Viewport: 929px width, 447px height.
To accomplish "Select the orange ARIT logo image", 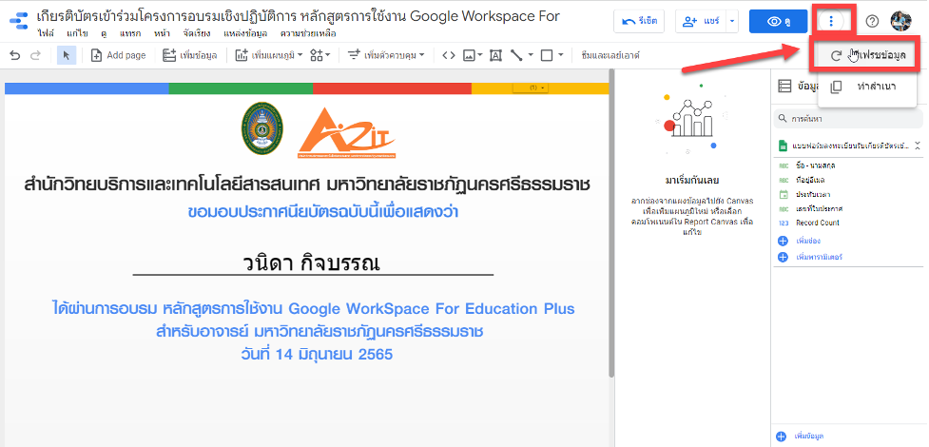I will coord(347,133).
